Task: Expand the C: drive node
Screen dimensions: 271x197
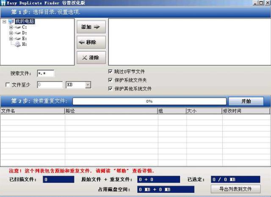Action: (11, 27)
